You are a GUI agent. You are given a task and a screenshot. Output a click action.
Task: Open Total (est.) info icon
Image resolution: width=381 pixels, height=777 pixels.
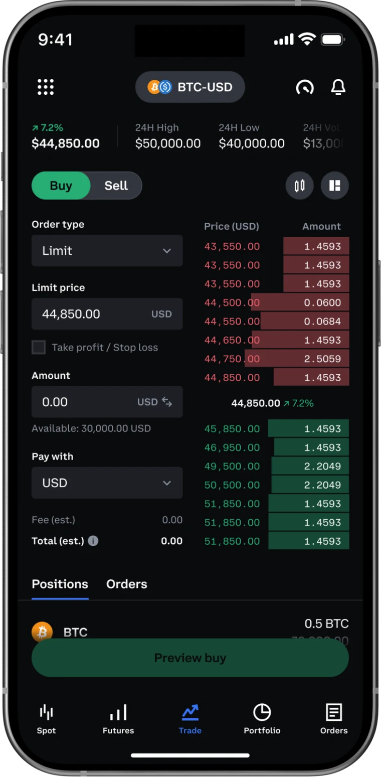click(93, 541)
